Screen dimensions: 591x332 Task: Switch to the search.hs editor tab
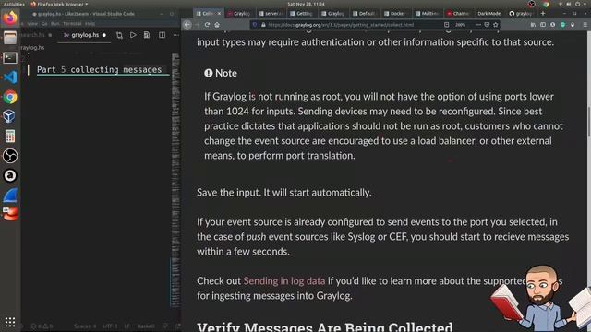coord(36,35)
